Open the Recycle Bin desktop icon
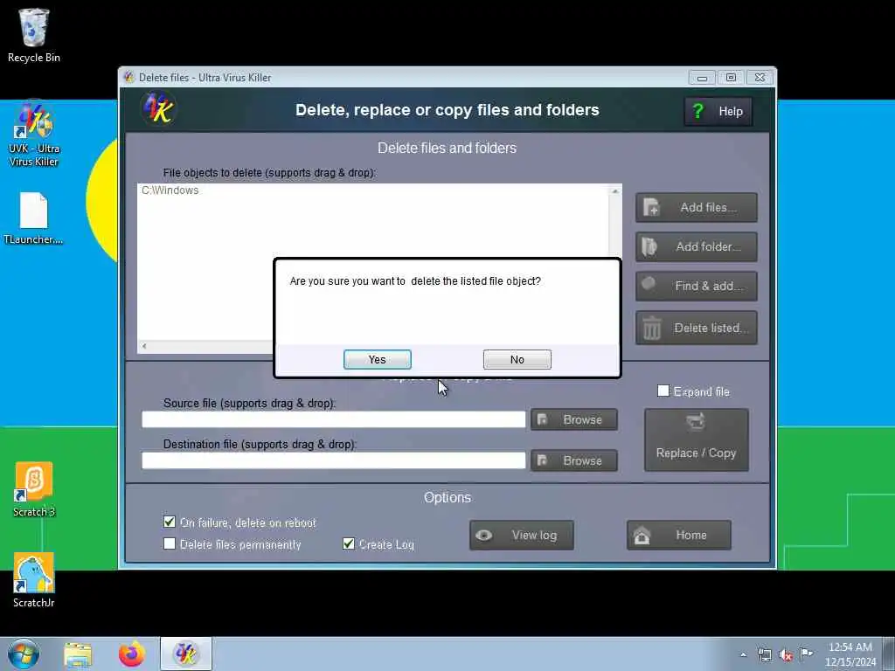The height and width of the screenshot is (671, 895). pos(34,35)
